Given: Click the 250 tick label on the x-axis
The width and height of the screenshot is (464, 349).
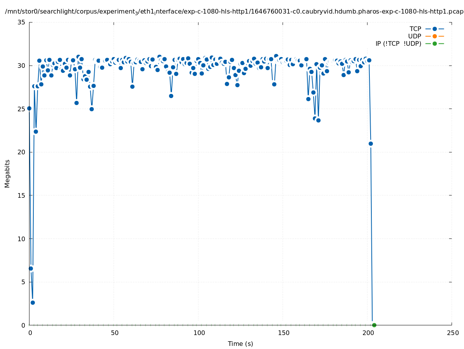Looking at the screenshot, I should (x=452, y=333).
